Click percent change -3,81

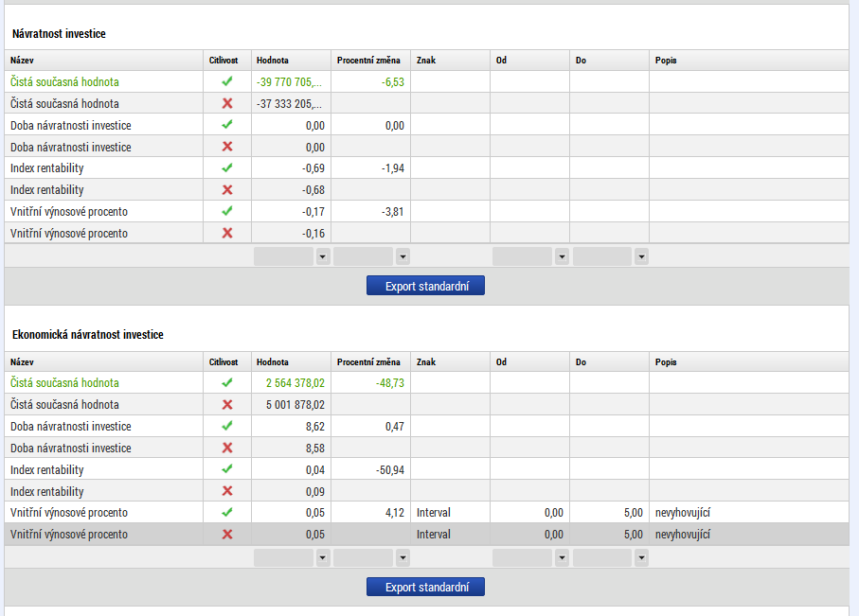click(393, 211)
